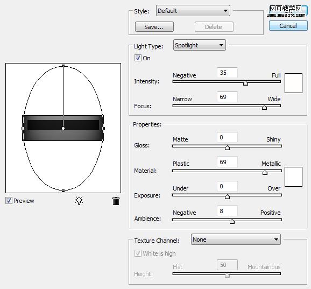The image size is (311, 289).
Task: Click the Narrow label on Focus slider
Action: tap(182, 99)
